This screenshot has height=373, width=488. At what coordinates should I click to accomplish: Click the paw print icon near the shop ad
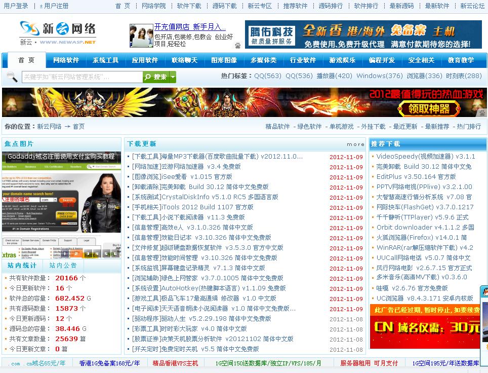[x=237, y=45]
